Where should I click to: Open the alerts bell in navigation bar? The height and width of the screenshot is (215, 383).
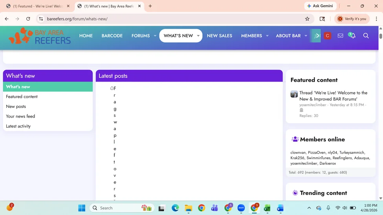point(352,36)
